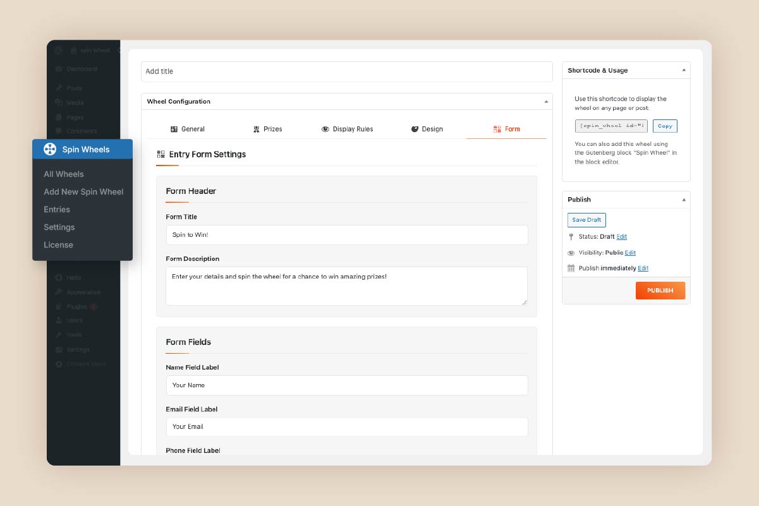The height and width of the screenshot is (506, 759).
Task: Click the calendar icon beside Publish immediately
Action: click(x=572, y=268)
